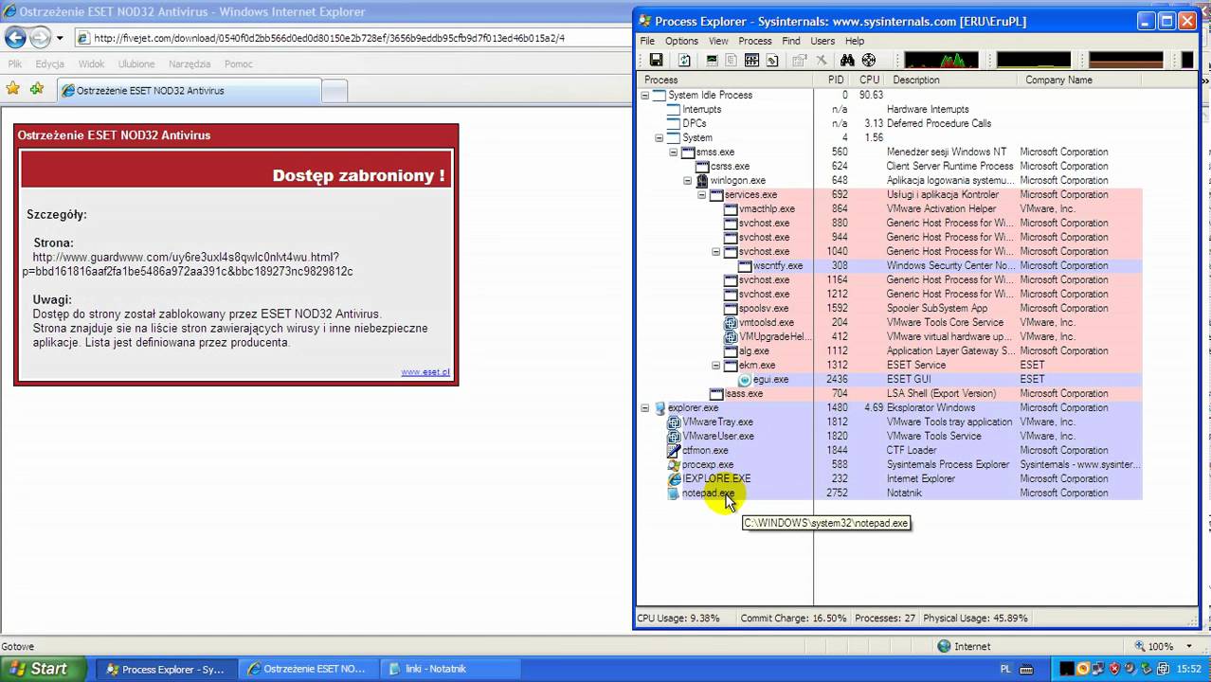Screen dimensions: 1211x682
Task: Click the Kill Process X icon
Action: click(x=821, y=61)
